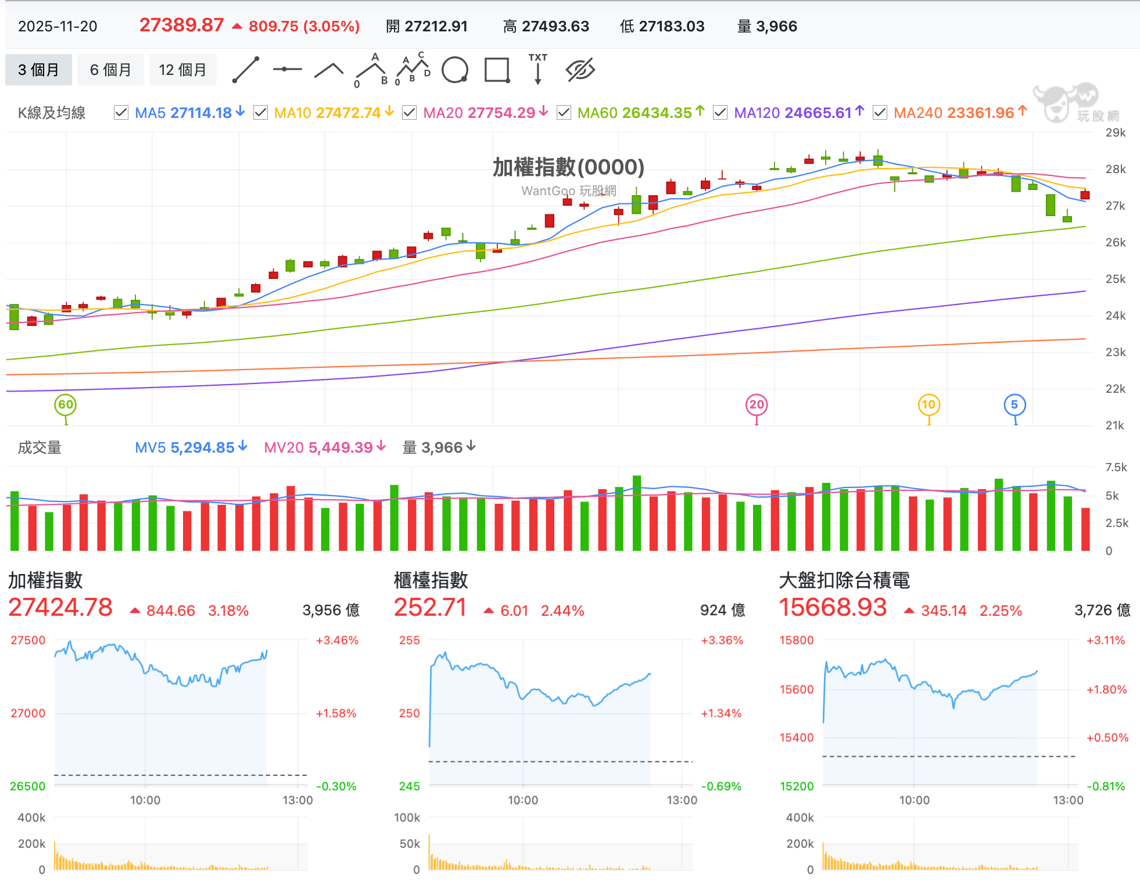
Task: Click the MA10 27472.74 value label
Action: tap(334, 113)
